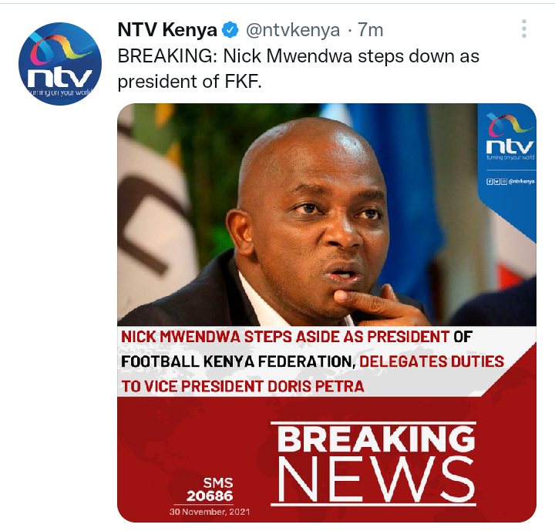555x531 pixels.
Task: Click the tweet text about FKF president
Action: [298, 69]
